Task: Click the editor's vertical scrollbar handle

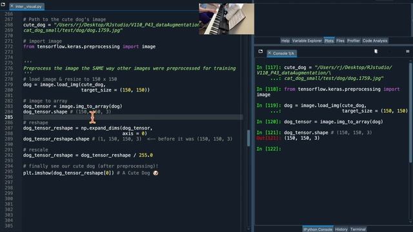Action: pyautogui.click(x=248, y=138)
